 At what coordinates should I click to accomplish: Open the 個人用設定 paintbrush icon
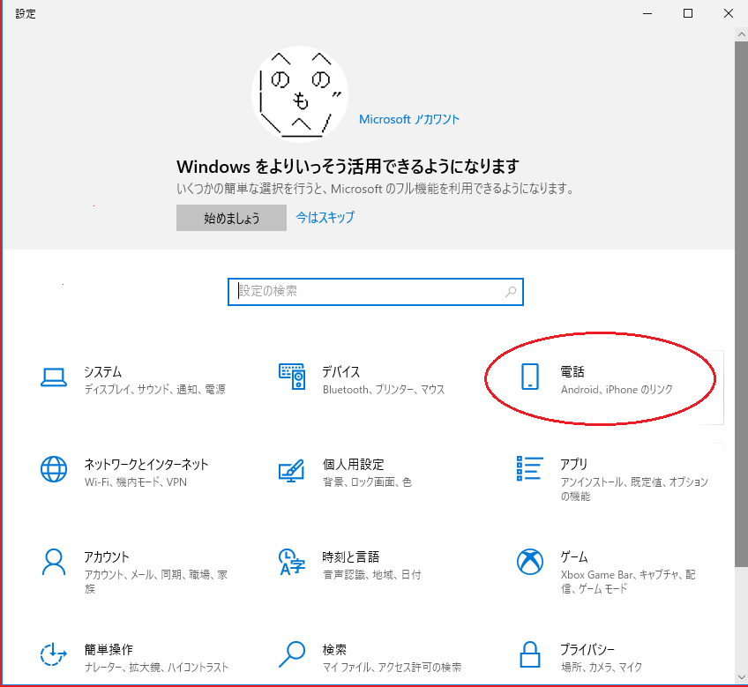tap(291, 470)
